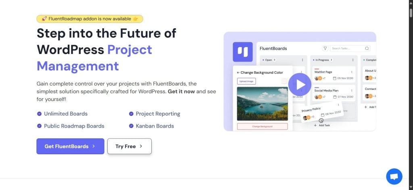
Task: Click the lake background image thumbnail
Action: point(262,103)
